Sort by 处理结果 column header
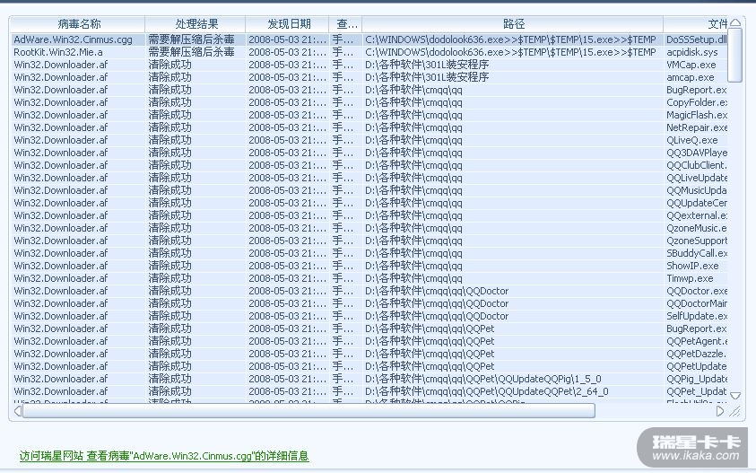 point(196,23)
